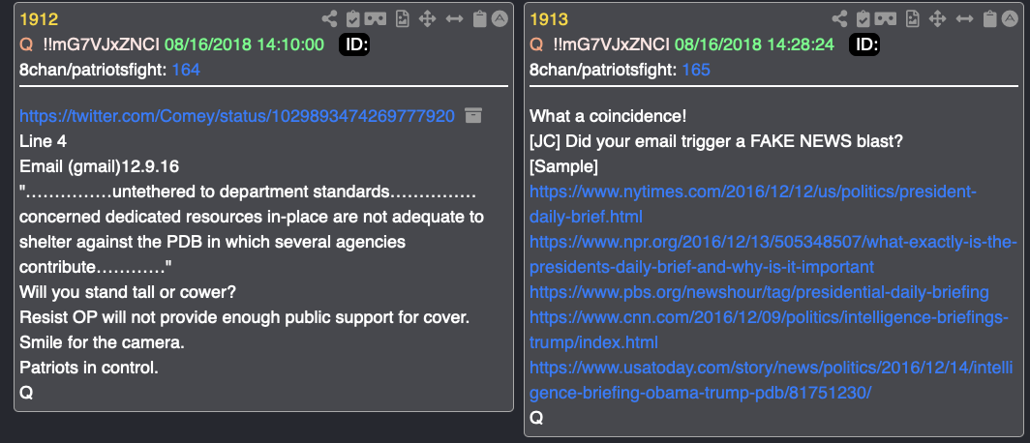Screen dimensions: 1030x443
Task: Open the patriotsfight post number 164 link
Action: 186,70
